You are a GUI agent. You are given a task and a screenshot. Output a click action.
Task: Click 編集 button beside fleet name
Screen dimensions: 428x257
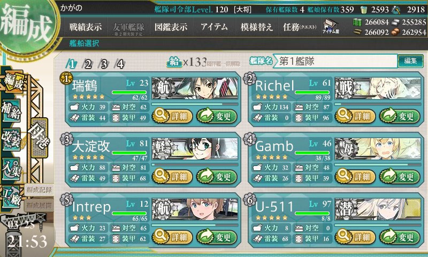[410, 61]
